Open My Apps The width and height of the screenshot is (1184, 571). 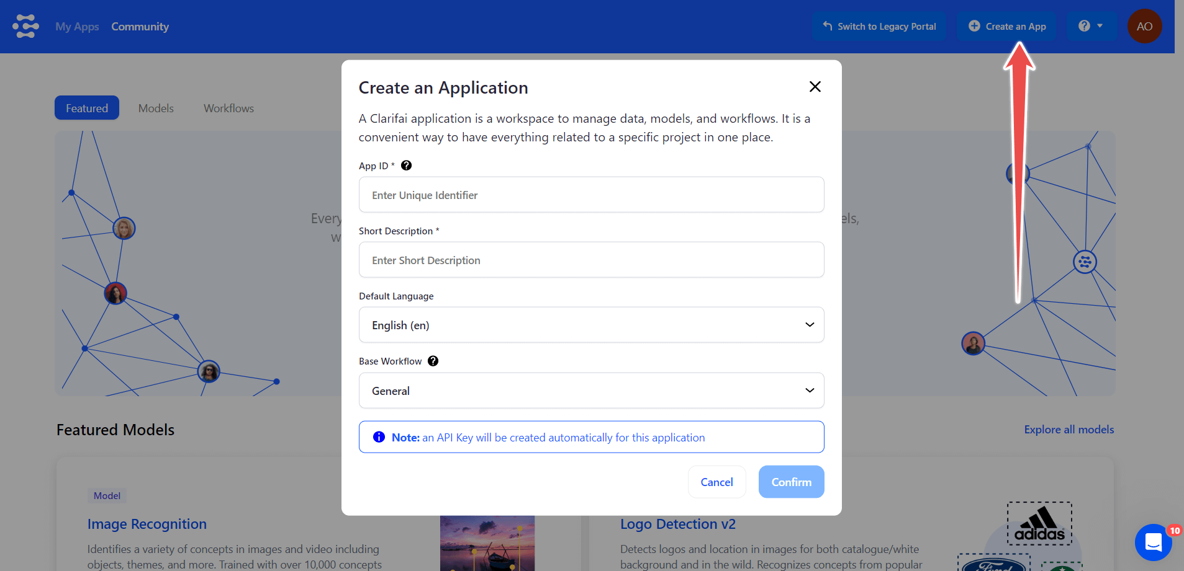[x=76, y=27]
